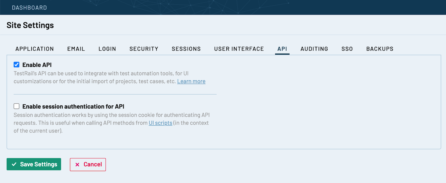This screenshot has height=183, width=446.
Task: Click the red X icon on Cancel
Action: pos(77,165)
